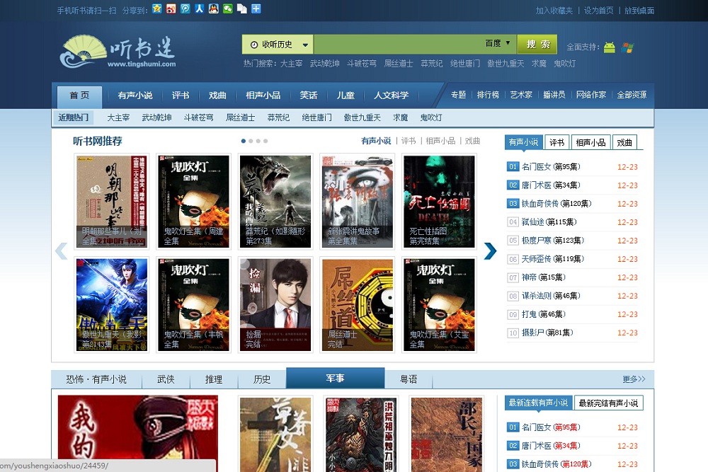Click the 听书迷 fan logo
This screenshot has height=472, width=708.
click(118, 52)
